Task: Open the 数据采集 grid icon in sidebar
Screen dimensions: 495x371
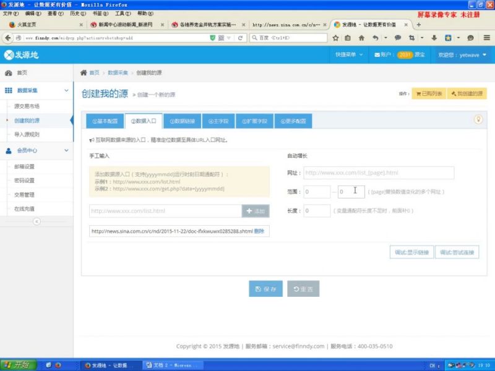Action: (x=7, y=90)
